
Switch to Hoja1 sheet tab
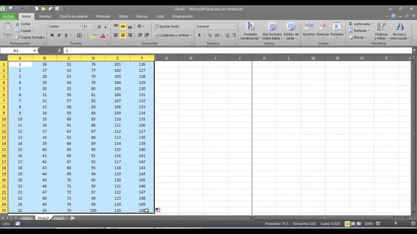pos(27,218)
